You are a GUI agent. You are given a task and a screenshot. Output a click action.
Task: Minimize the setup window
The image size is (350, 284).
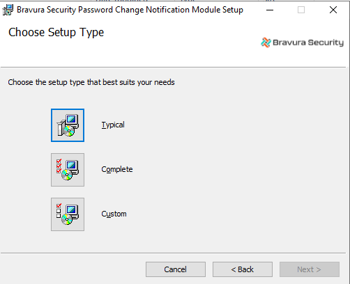pyautogui.click(x=270, y=10)
